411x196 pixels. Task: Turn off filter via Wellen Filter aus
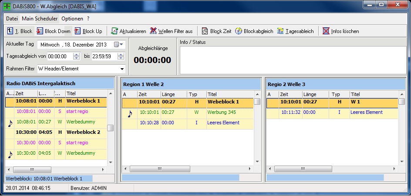click(x=153, y=31)
